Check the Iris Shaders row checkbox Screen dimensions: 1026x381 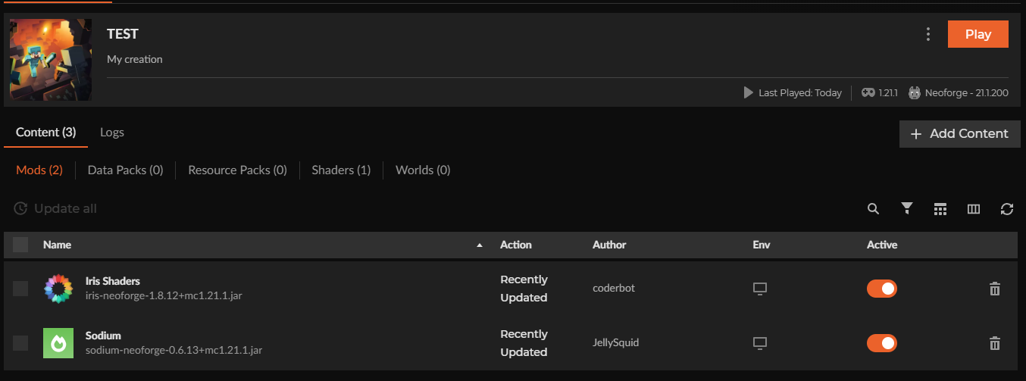pyautogui.click(x=20, y=289)
